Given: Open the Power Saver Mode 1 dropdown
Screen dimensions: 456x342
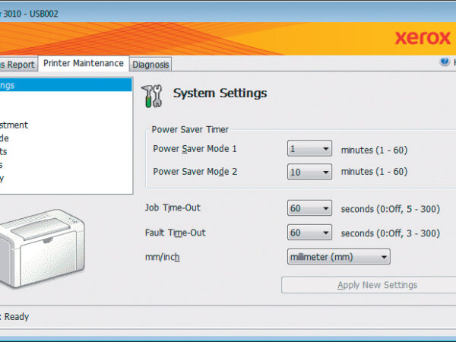Looking at the screenshot, I should tap(309, 150).
